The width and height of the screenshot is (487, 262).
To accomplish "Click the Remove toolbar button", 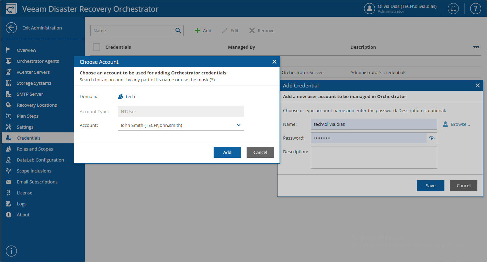I will [262, 31].
